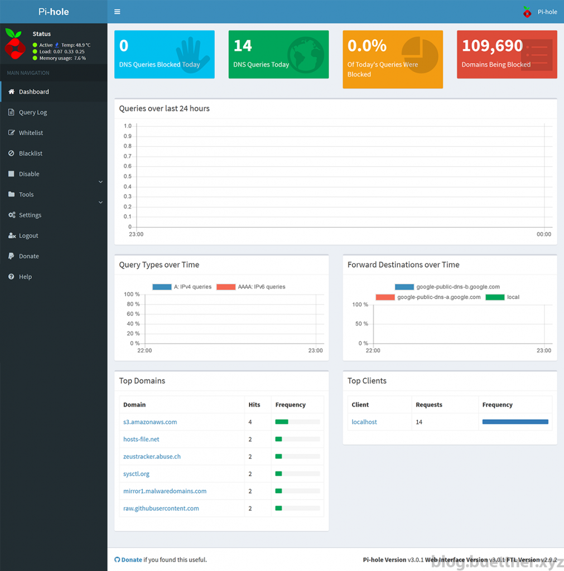Select Donate in the sidebar navigation

tap(29, 257)
